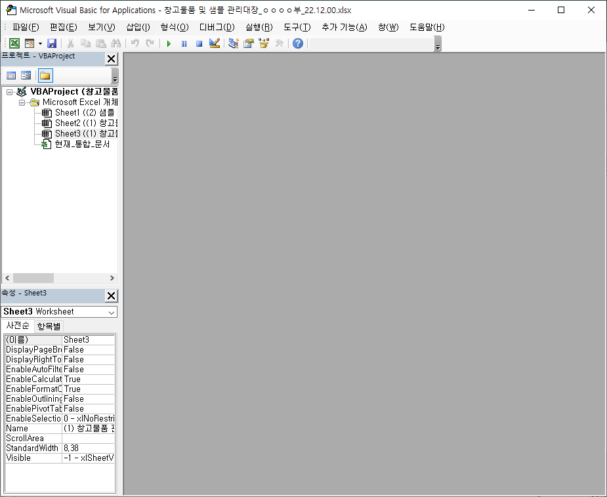The width and height of the screenshot is (607, 497).
Task: Open the Standard toolbar options arrow
Action: pyautogui.click(x=438, y=44)
